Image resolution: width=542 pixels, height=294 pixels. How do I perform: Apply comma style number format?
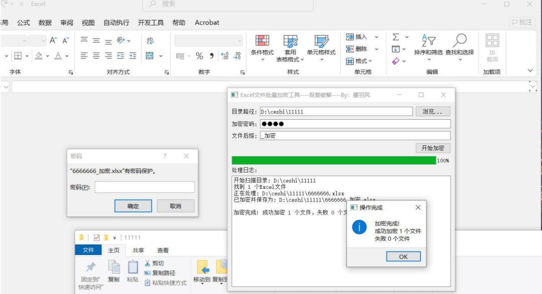[x=212, y=56]
